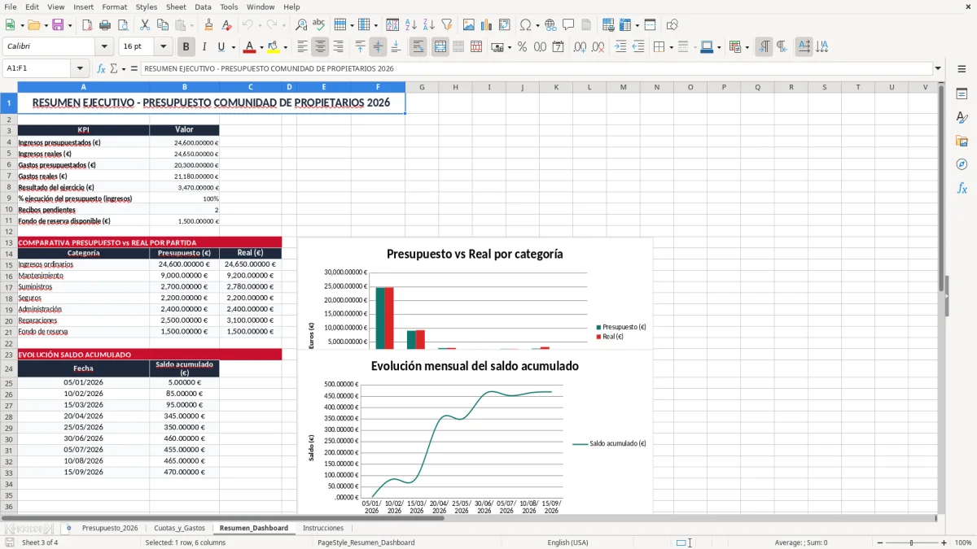Increase the indent
This screenshot has height=549, width=977.
click(x=620, y=47)
